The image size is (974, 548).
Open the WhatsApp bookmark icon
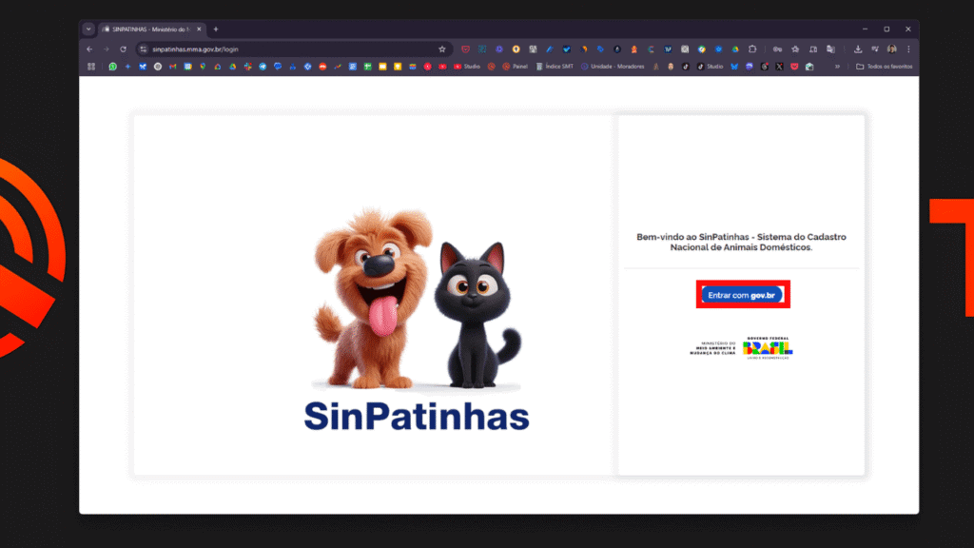point(112,67)
